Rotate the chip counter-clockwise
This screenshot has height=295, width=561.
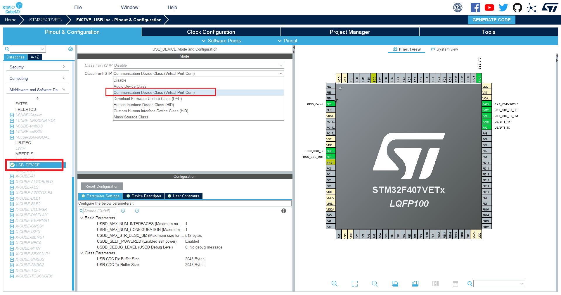[415, 283]
